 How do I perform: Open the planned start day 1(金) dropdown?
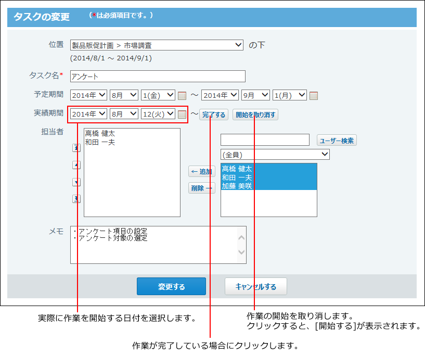point(158,95)
